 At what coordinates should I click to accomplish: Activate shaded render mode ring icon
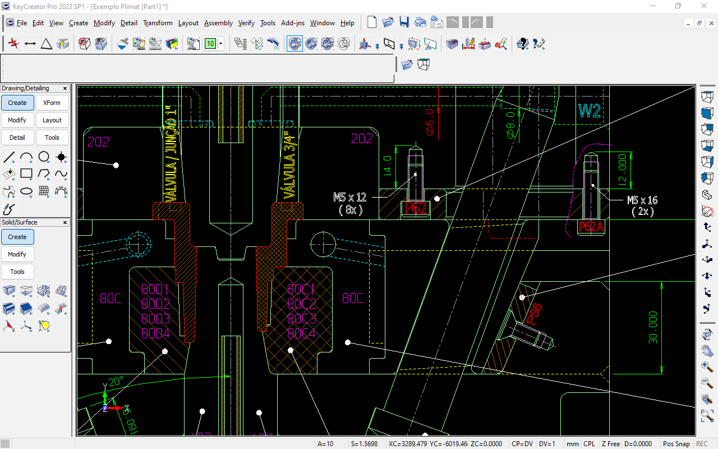pos(311,43)
